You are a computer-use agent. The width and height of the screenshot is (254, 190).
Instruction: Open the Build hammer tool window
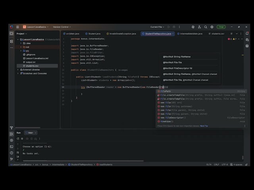pyautogui.click(x=12, y=127)
